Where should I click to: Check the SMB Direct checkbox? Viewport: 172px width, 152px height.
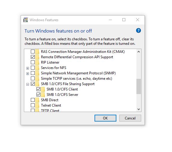coord(33,100)
